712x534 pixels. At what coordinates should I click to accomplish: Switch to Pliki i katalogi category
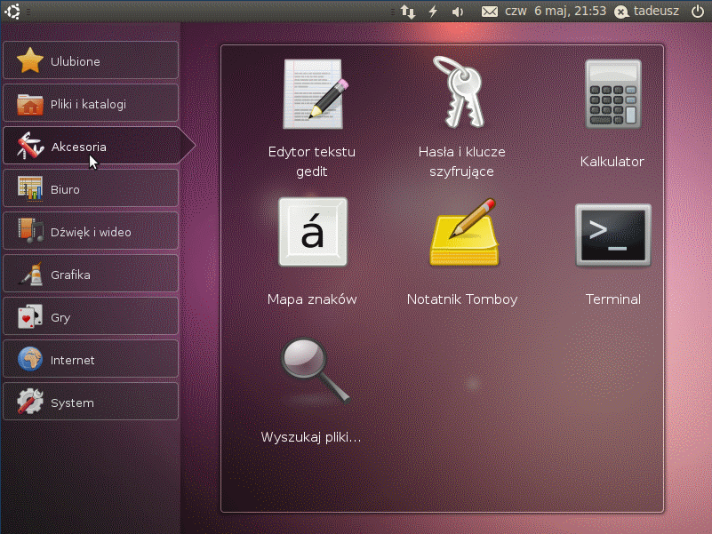(x=91, y=104)
